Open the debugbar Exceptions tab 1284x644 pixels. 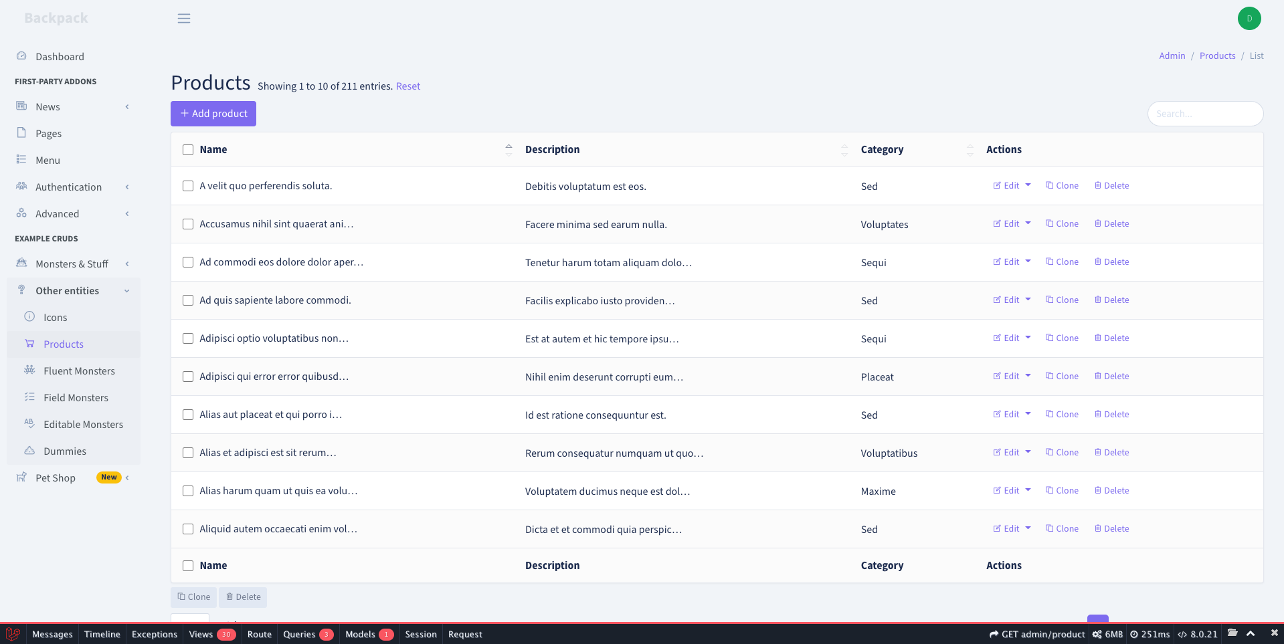click(155, 634)
